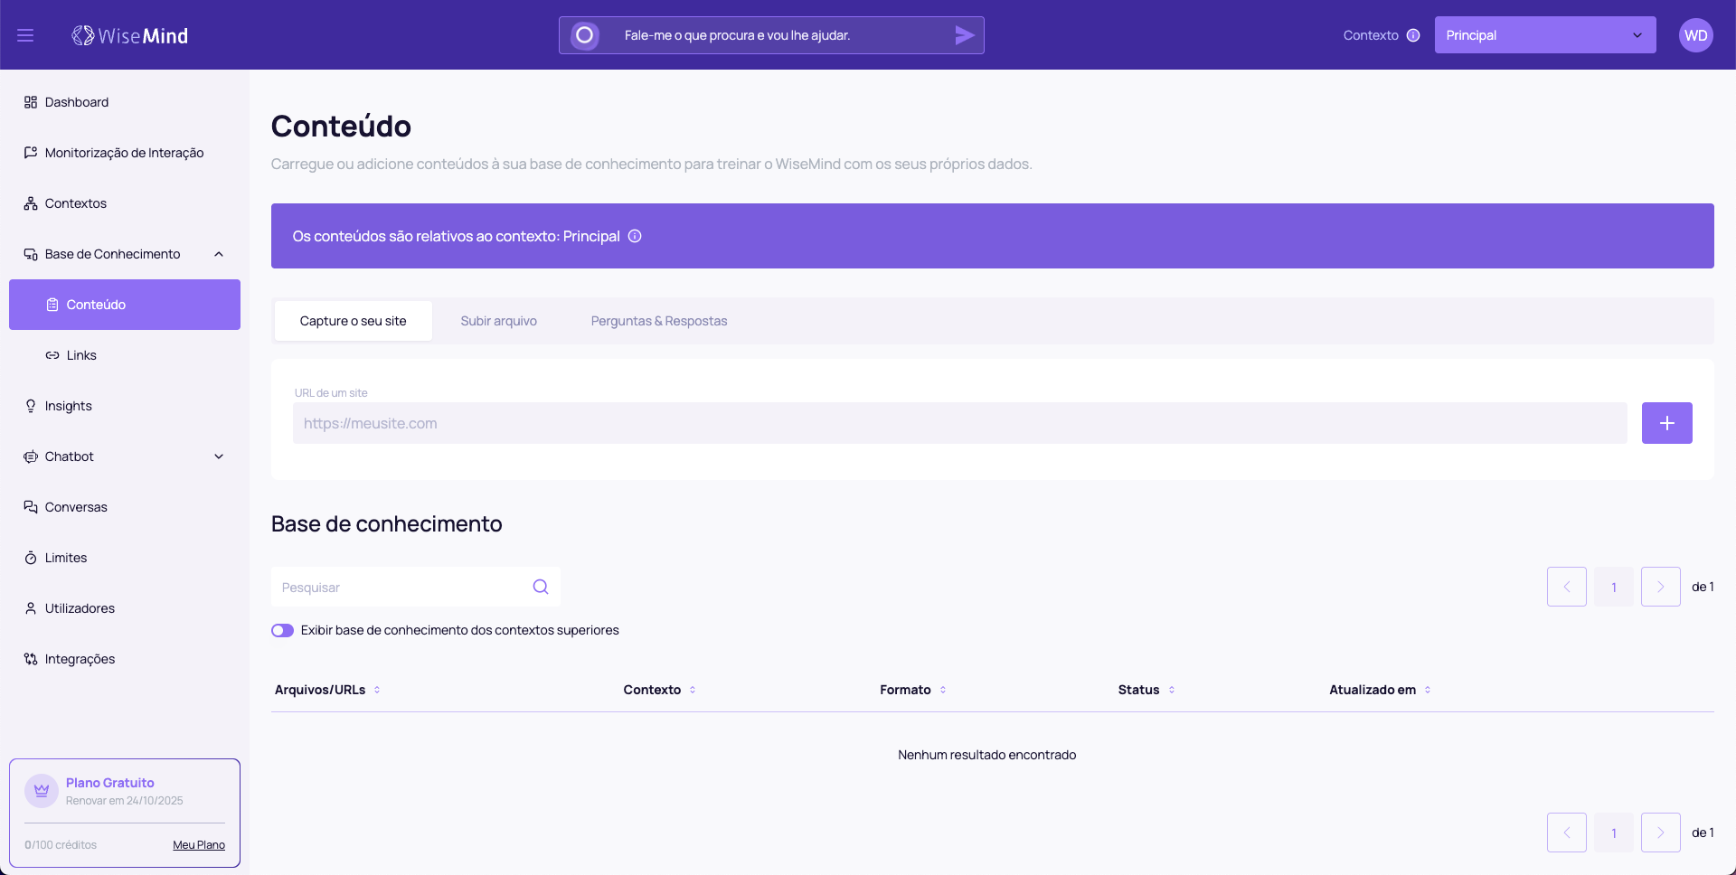Click the URL de um site field
The height and width of the screenshot is (875, 1736).
click(x=959, y=423)
